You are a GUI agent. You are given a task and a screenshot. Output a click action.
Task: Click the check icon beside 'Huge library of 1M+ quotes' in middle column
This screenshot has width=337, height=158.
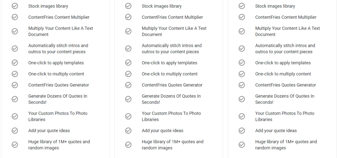pos(128,145)
